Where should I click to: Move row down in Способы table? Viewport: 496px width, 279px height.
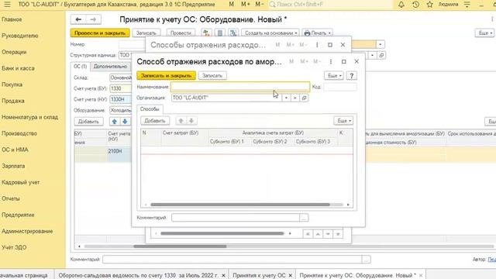pos(191,121)
